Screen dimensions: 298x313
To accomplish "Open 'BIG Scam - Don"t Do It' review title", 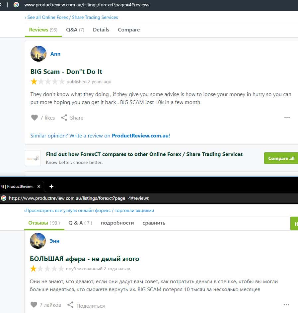I will (66, 72).
